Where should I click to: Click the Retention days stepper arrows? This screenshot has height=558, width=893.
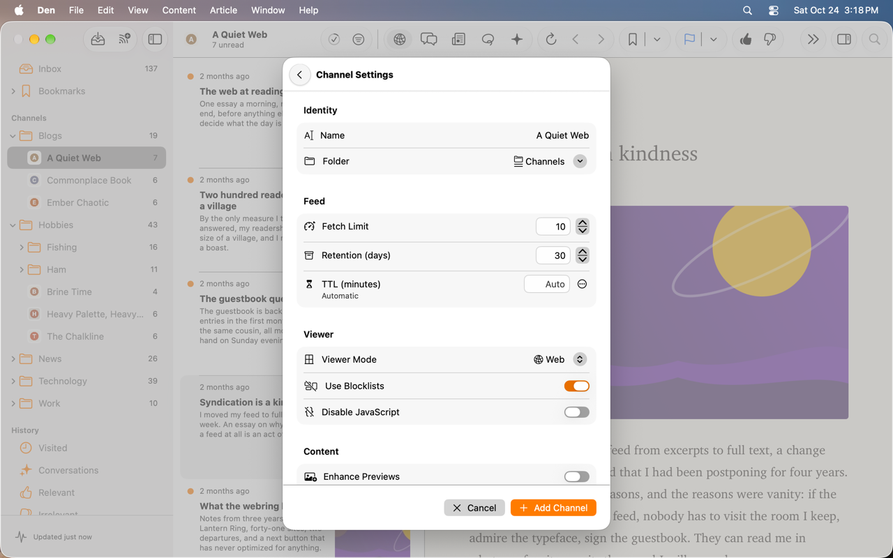pyautogui.click(x=583, y=256)
